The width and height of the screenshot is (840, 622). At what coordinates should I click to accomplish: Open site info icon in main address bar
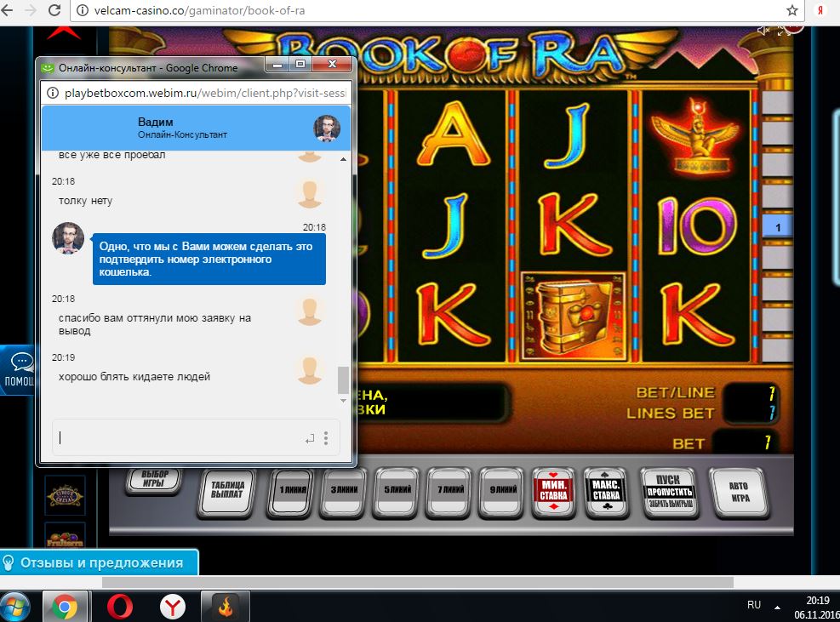[83, 10]
